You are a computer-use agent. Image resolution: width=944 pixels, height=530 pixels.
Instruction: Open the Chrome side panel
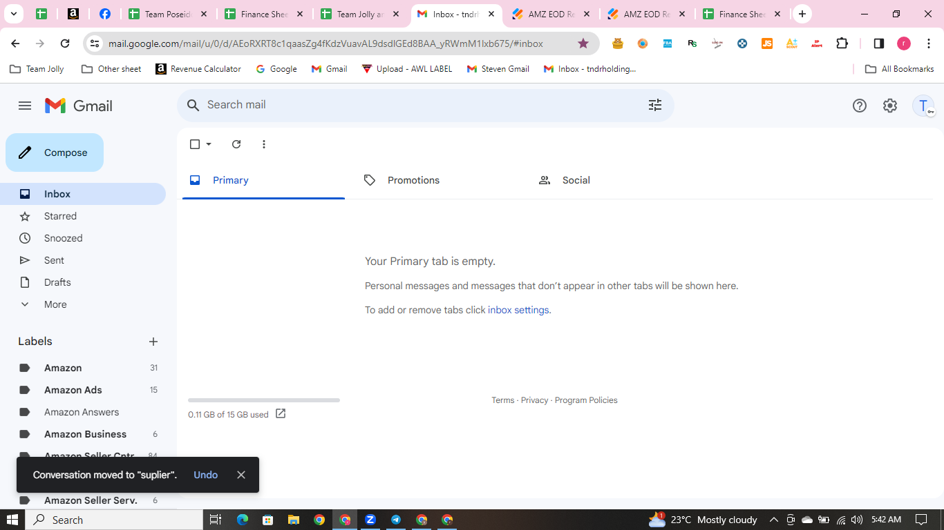pyautogui.click(x=879, y=43)
